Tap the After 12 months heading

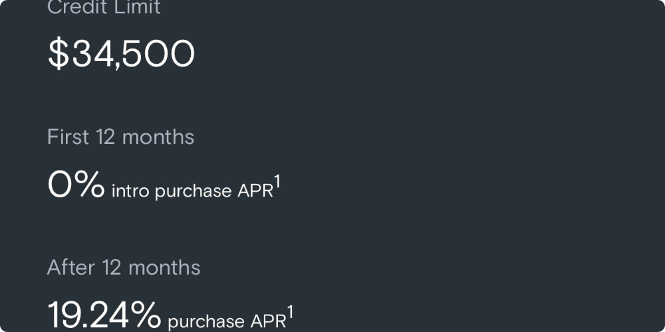click(x=124, y=268)
